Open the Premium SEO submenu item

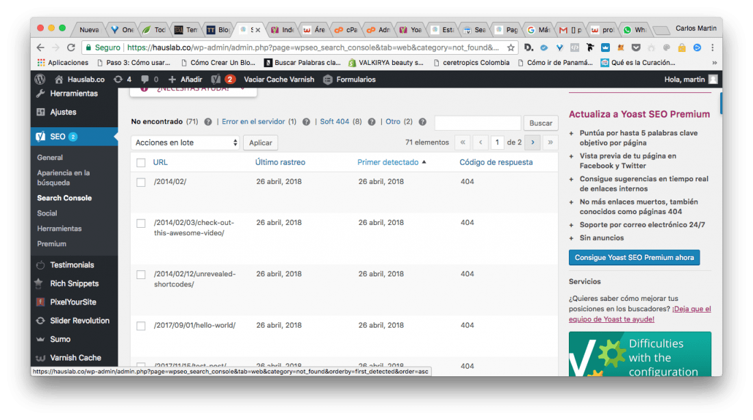(51, 244)
